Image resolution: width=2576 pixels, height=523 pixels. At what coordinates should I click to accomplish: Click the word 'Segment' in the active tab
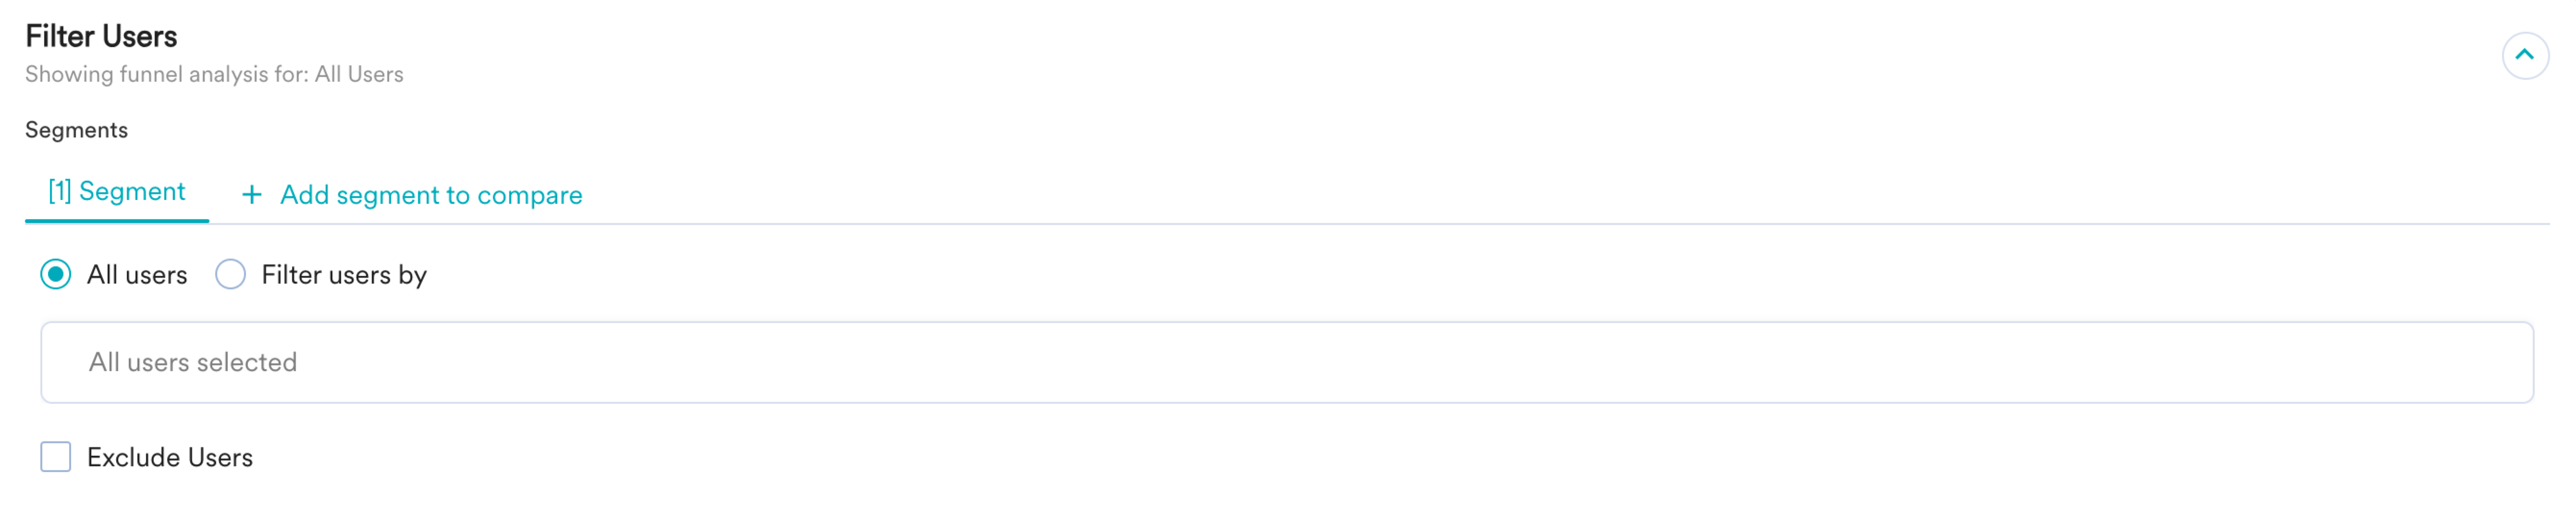pos(132,192)
